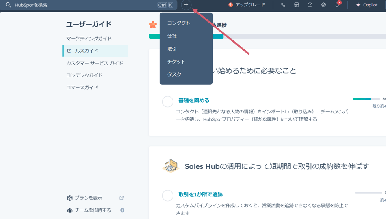Click the 取引を1か所で追跡 progress bar
Screen dimensions: 386x219
(368, 193)
